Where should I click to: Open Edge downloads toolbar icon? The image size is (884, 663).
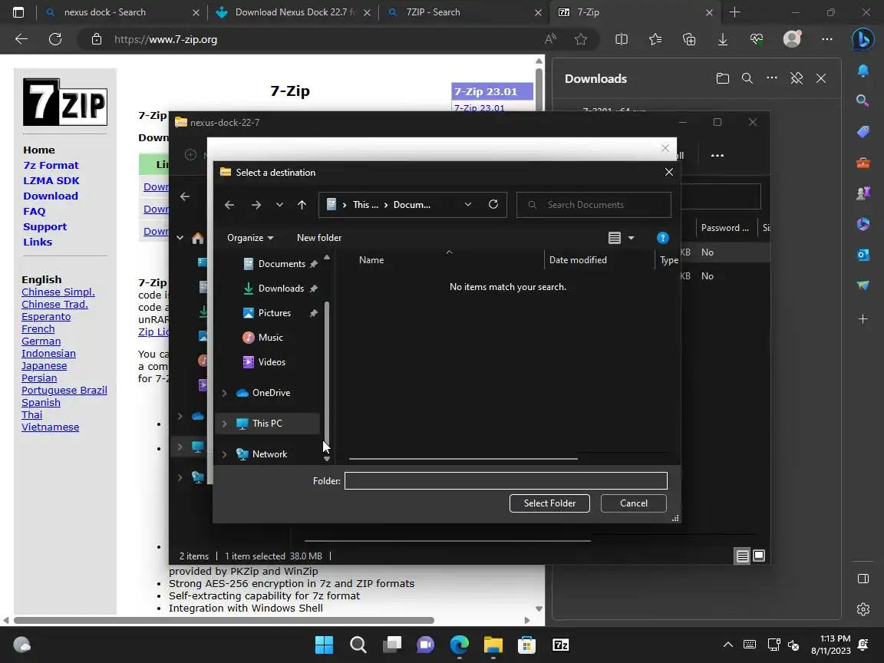pyautogui.click(x=722, y=39)
